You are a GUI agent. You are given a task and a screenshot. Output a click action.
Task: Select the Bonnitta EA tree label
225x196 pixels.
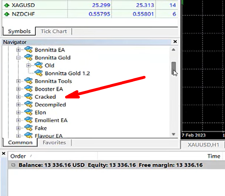[50, 50]
